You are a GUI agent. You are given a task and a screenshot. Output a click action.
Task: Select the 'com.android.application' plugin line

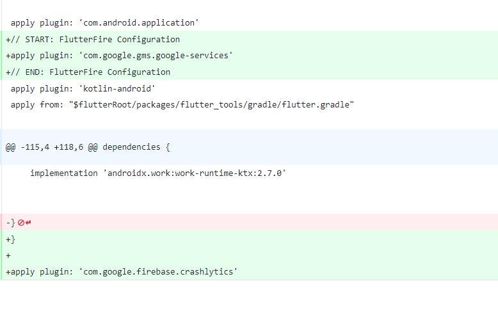[x=249, y=23]
